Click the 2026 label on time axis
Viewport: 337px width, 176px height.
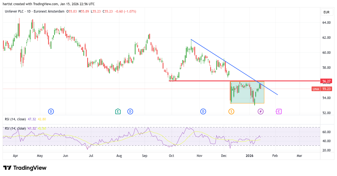click(250, 156)
